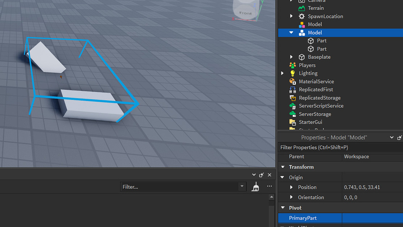Click the PrimaryPart value field to assign
This screenshot has width=403, height=227.
(x=370, y=218)
